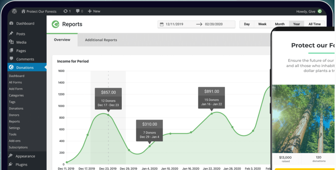The image size is (336, 170).
Task: Edit the end date 02/20/2020
Action: pyautogui.click(x=213, y=24)
